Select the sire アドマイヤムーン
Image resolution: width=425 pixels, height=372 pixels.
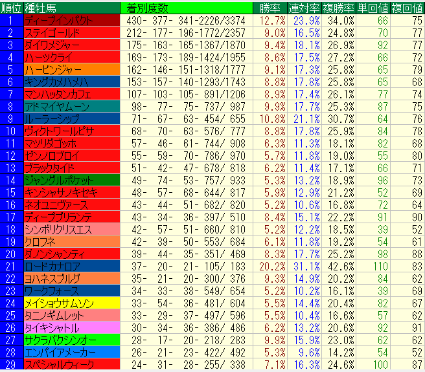(x=72, y=107)
